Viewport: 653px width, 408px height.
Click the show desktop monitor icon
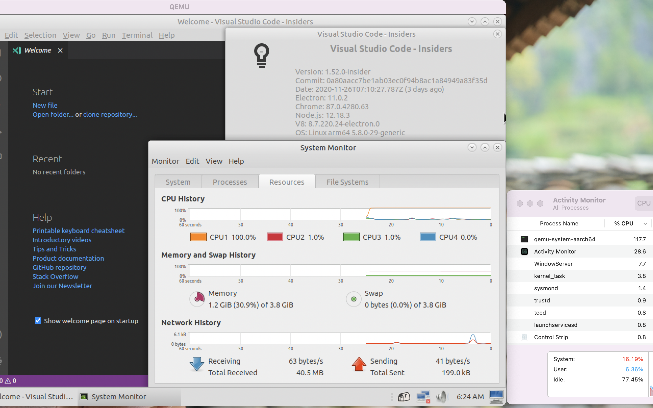click(496, 396)
